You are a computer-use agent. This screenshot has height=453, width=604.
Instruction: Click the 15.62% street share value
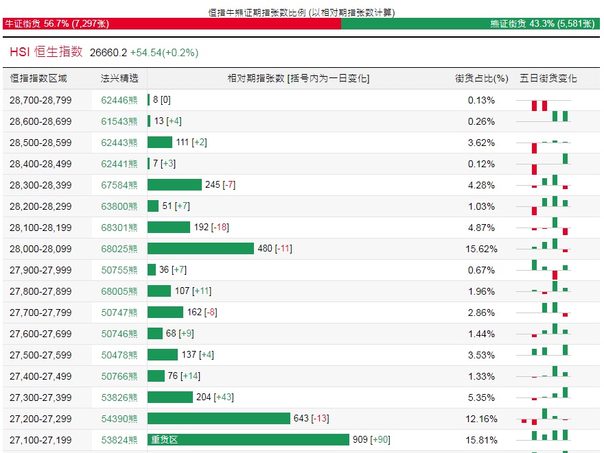(481, 249)
